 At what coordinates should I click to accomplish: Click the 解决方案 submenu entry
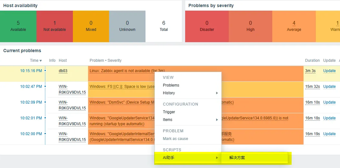[237, 158]
